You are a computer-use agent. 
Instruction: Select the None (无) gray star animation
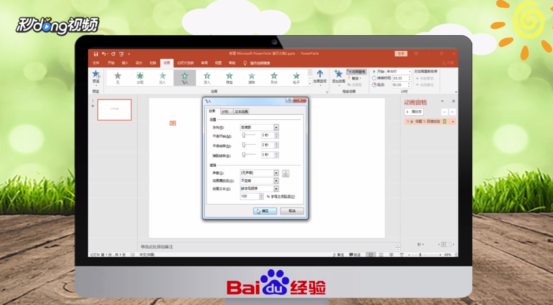pyautogui.click(x=118, y=78)
